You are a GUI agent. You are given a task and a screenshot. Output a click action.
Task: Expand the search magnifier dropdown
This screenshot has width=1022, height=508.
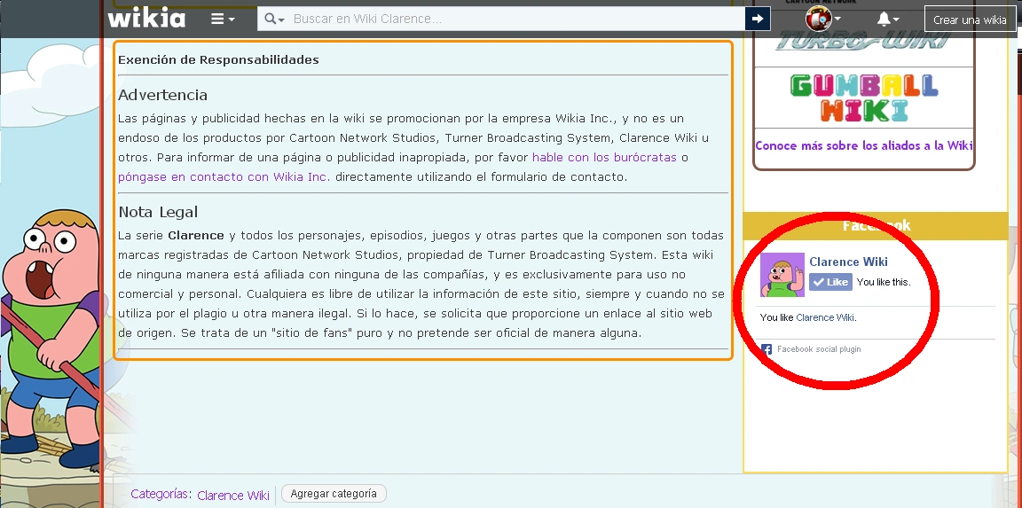click(275, 19)
